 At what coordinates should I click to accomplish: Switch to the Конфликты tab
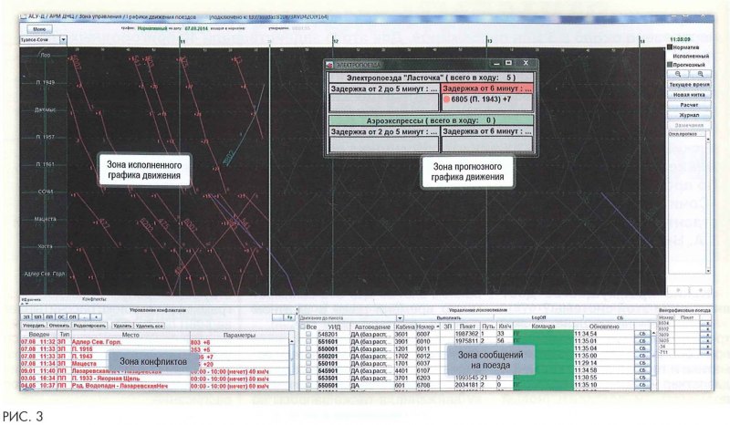[96, 299]
